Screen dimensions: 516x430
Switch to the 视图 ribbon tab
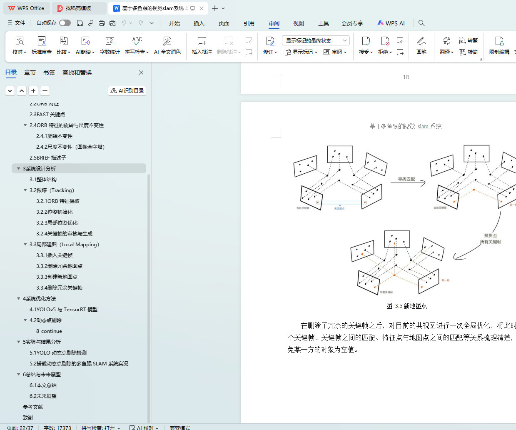299,23
